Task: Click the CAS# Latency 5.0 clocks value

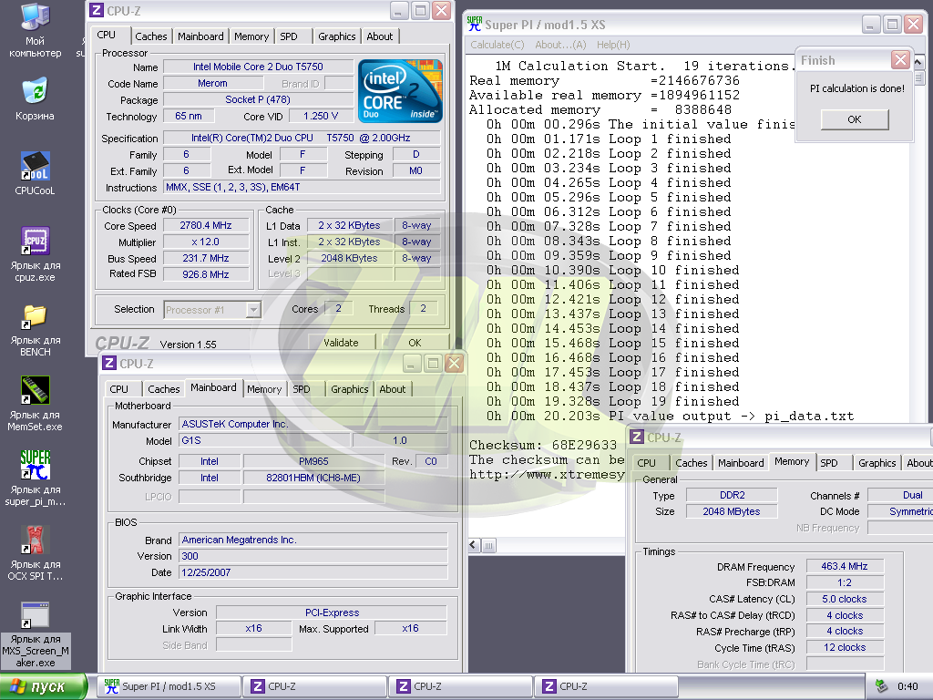Action: (845, 600)
